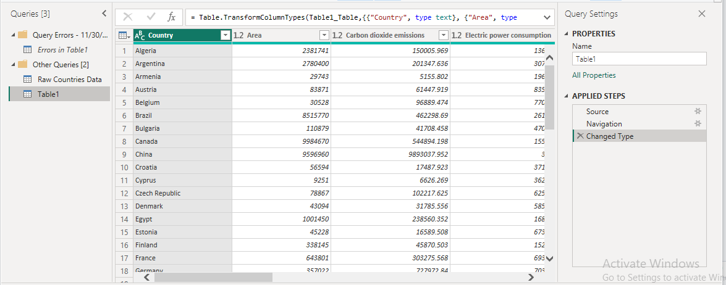This screenshot has height=285, width=726.
Task: Open the Navigation step settings gear
Action: click(x=698, y=123)
